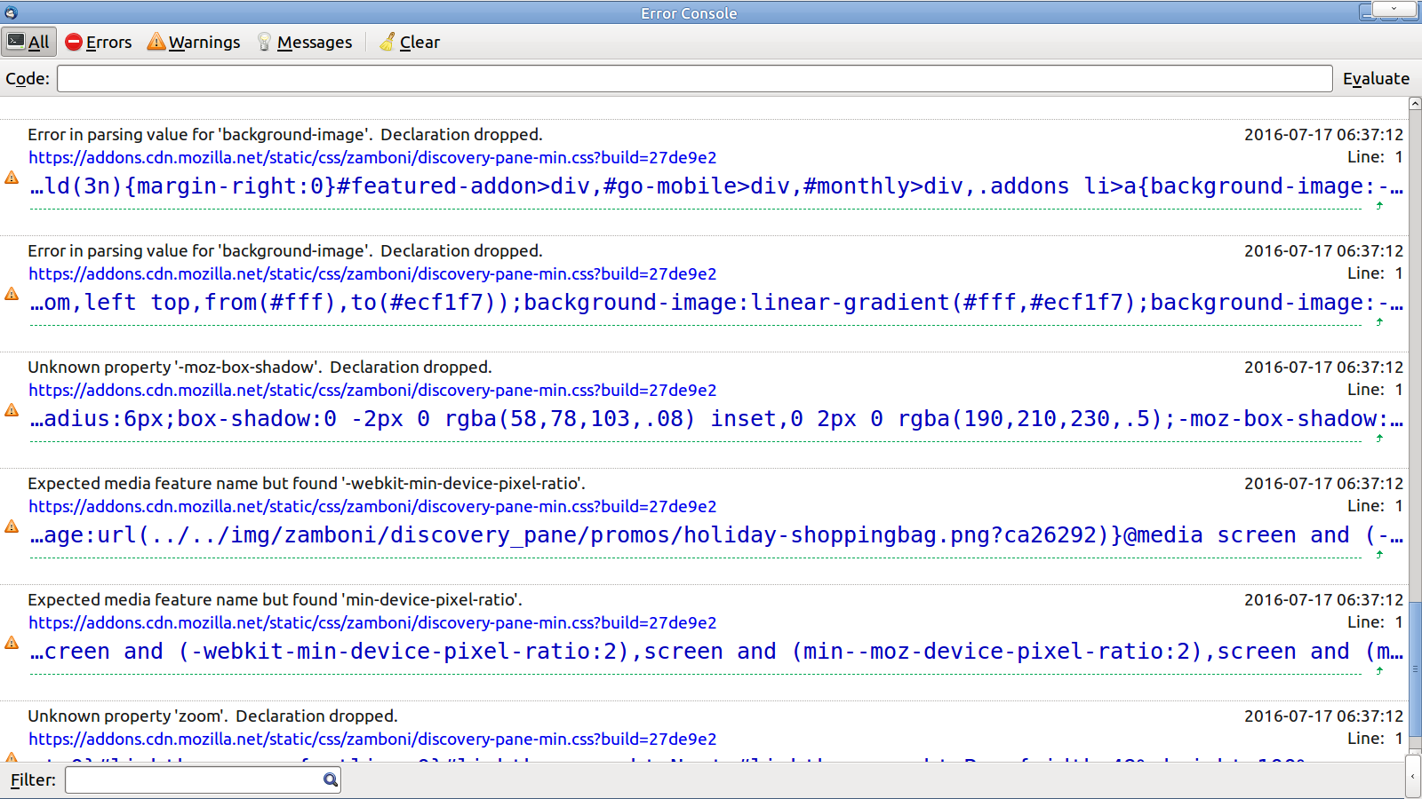Click warning icon of first background-image entry
The height and width of the screenshot is (799, 1422).
tap(12, 178)
